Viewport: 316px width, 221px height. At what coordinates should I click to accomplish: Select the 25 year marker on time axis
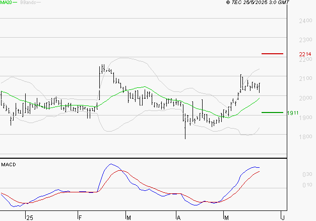[x=29, y=218]
